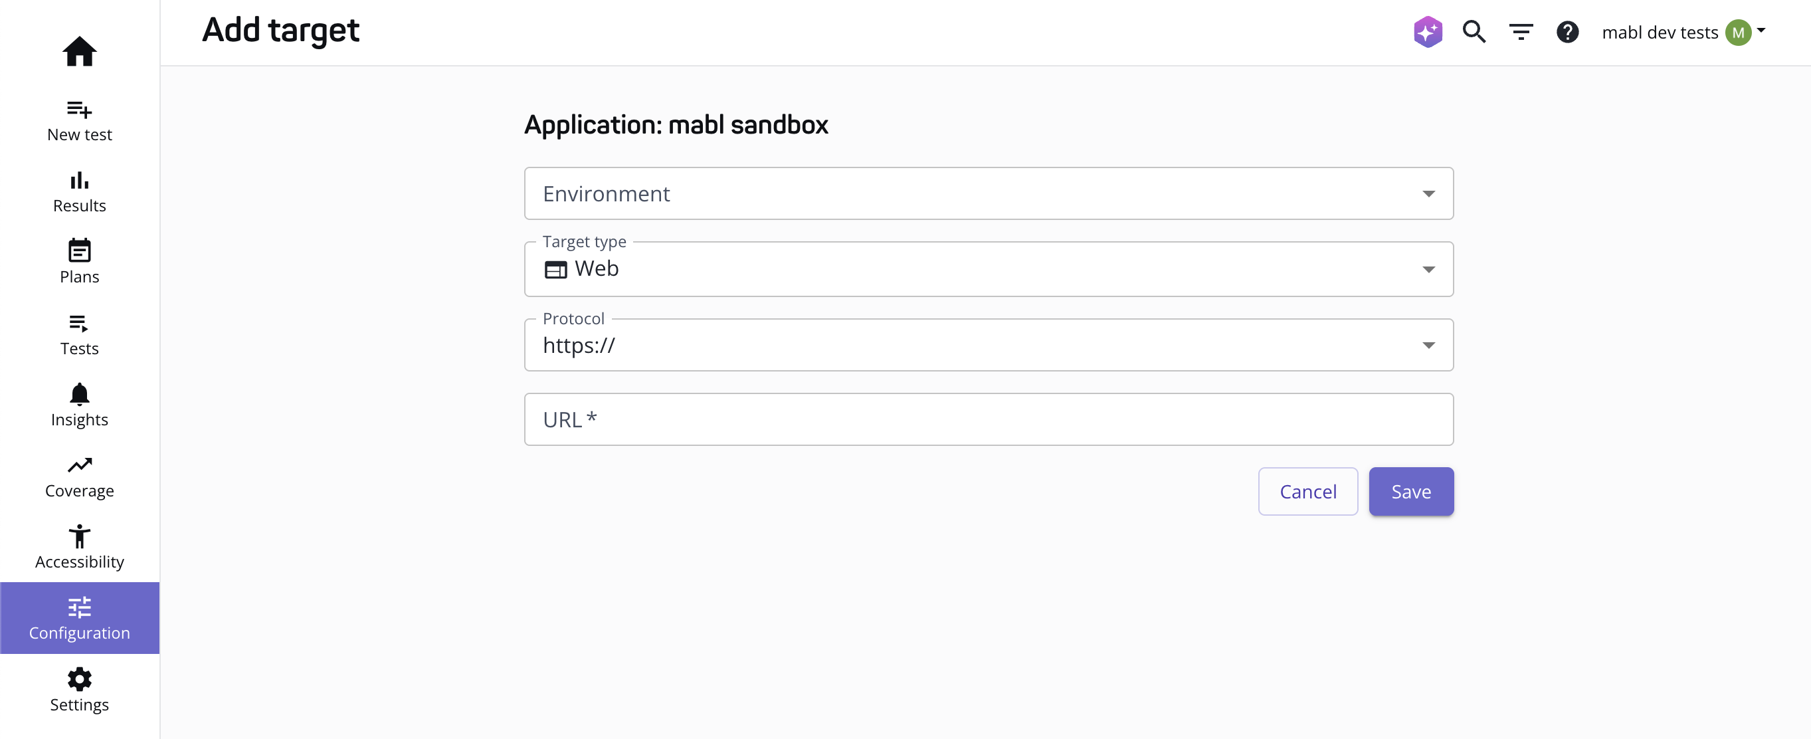
Task: Open the Home dashboard icon
Action: [80, 51]
